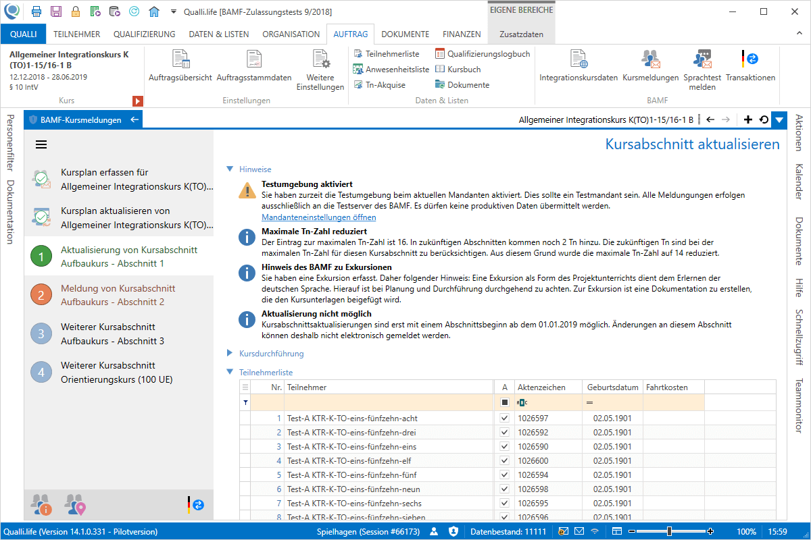Open Kursbuch in the ribbon
Image resolution: width=811 pixels, height=540 pixels.
(458, 70)
